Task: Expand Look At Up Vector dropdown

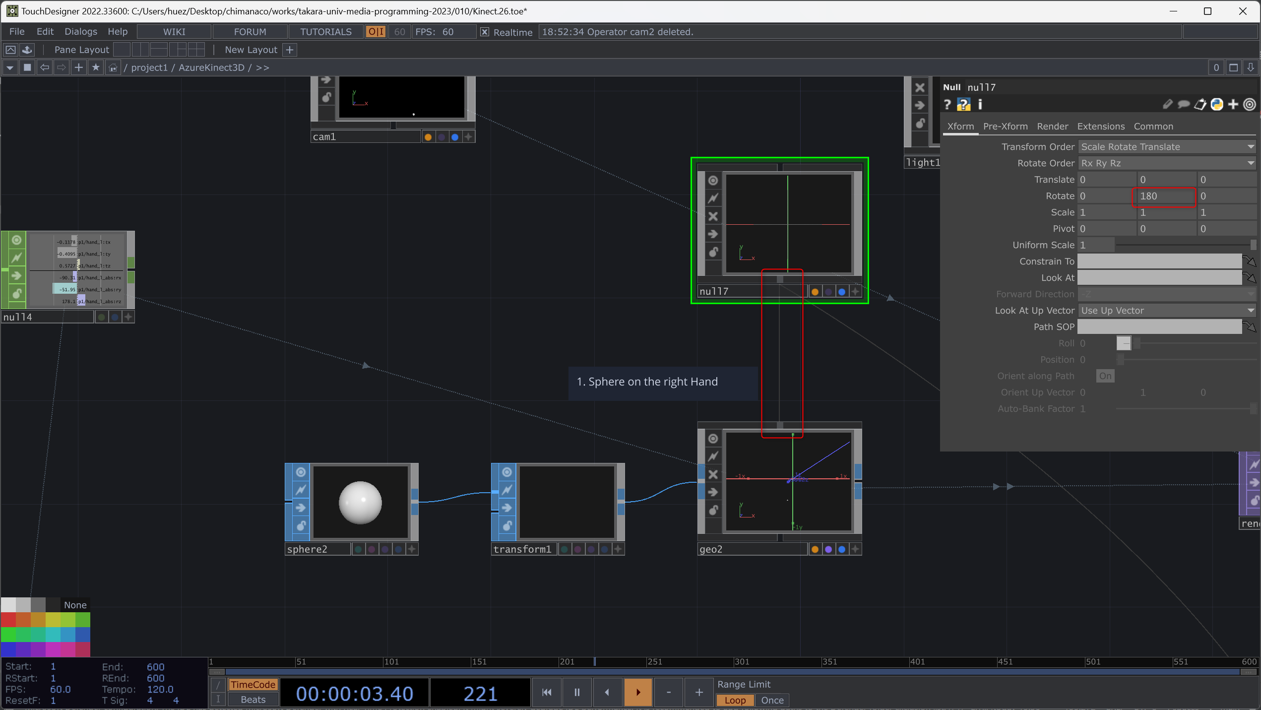Action: pos(1167,311)
